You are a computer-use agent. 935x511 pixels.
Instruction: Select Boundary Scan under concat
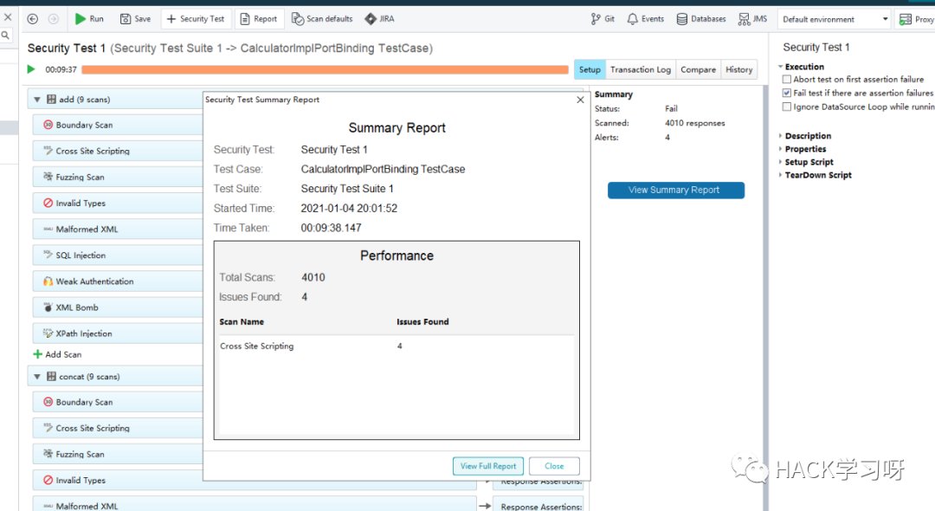[x=118, y=402]
